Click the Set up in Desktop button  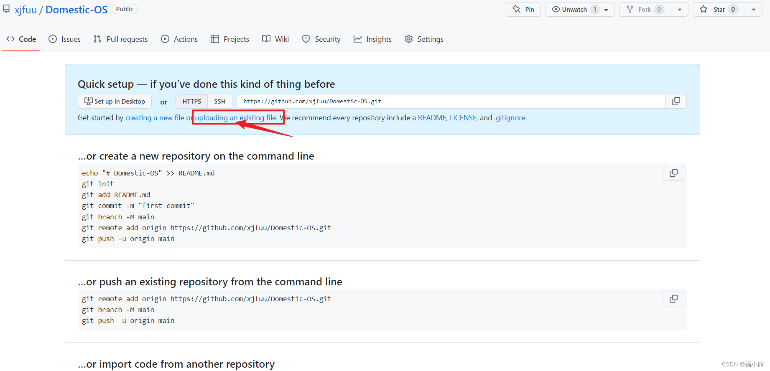(x=115, y=101)
